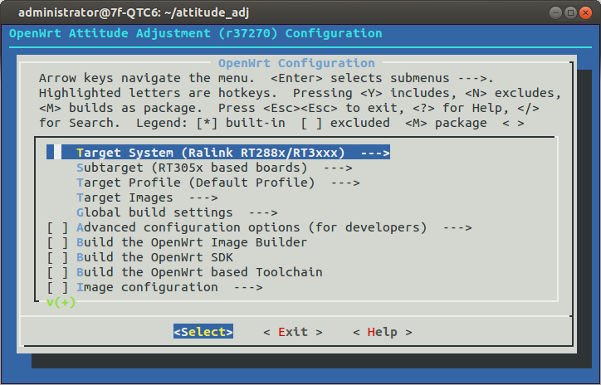Open the Target System submenu arrow
This screenshot has height=385, width=601.
tap(375, 153)
